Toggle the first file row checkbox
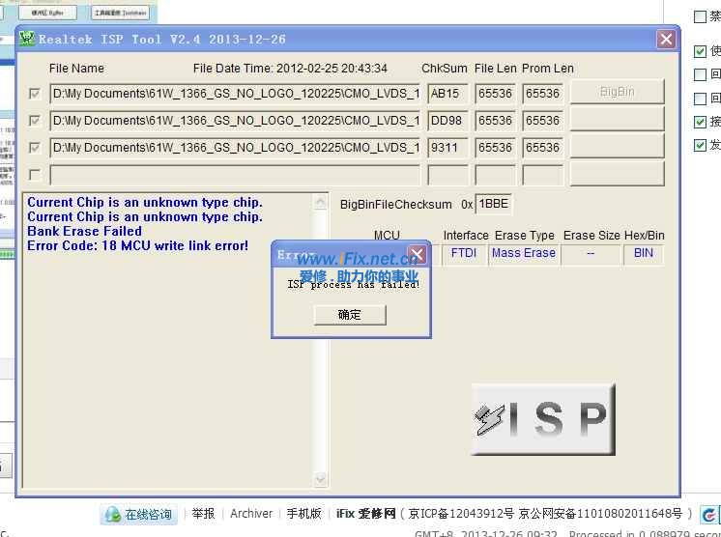 tap(36, 94)
